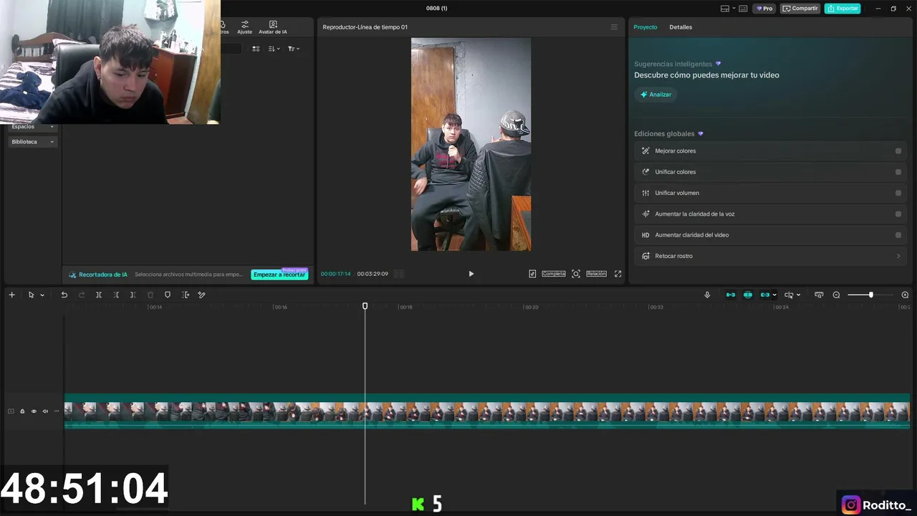Click the magic edit pen icon in timeline toolbar
Viewport: 917px width, 516px height.
(201, 295)
